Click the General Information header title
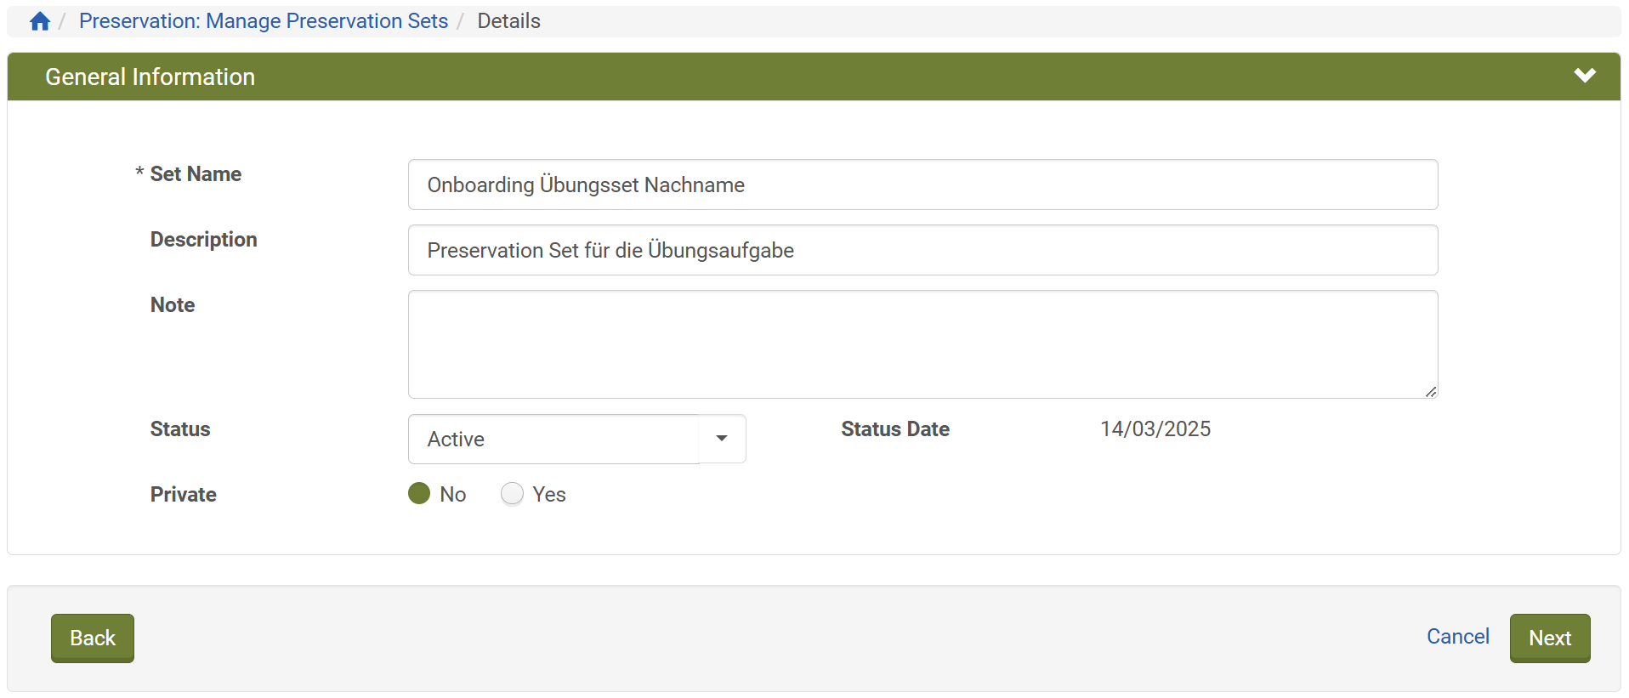 (x=150, y=77)
